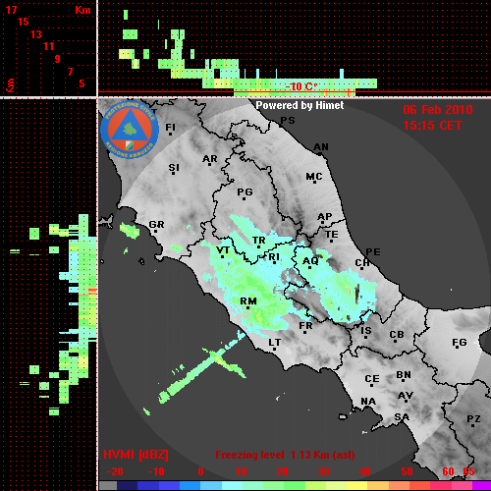Click the '5' height axis label
491x491 pixels.
click(82, 83)
